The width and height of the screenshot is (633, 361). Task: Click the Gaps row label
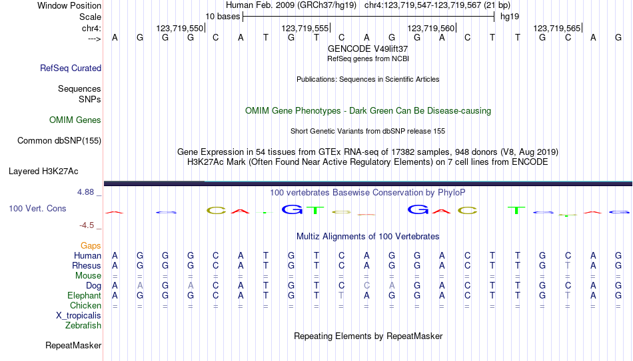point(91,246)
